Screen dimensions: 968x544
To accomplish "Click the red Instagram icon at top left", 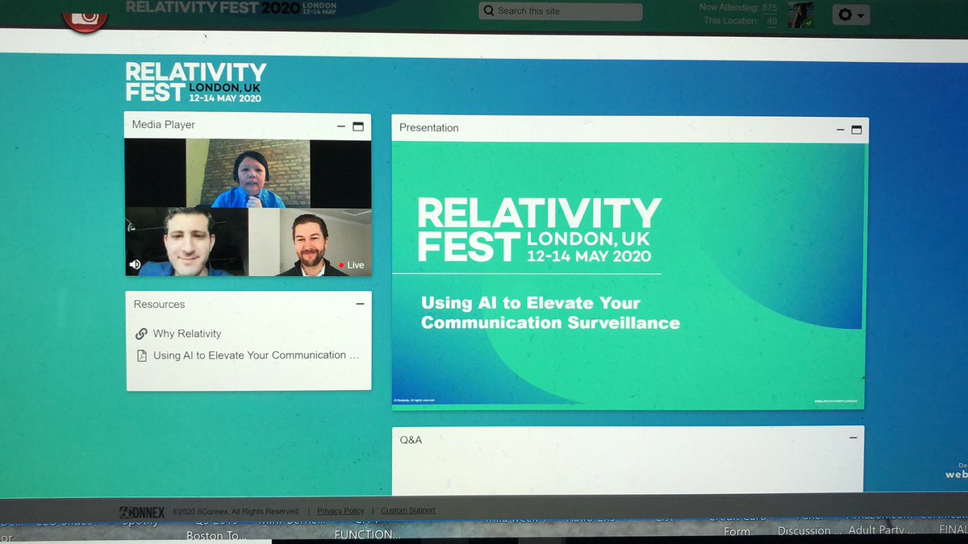I will 86,18.
